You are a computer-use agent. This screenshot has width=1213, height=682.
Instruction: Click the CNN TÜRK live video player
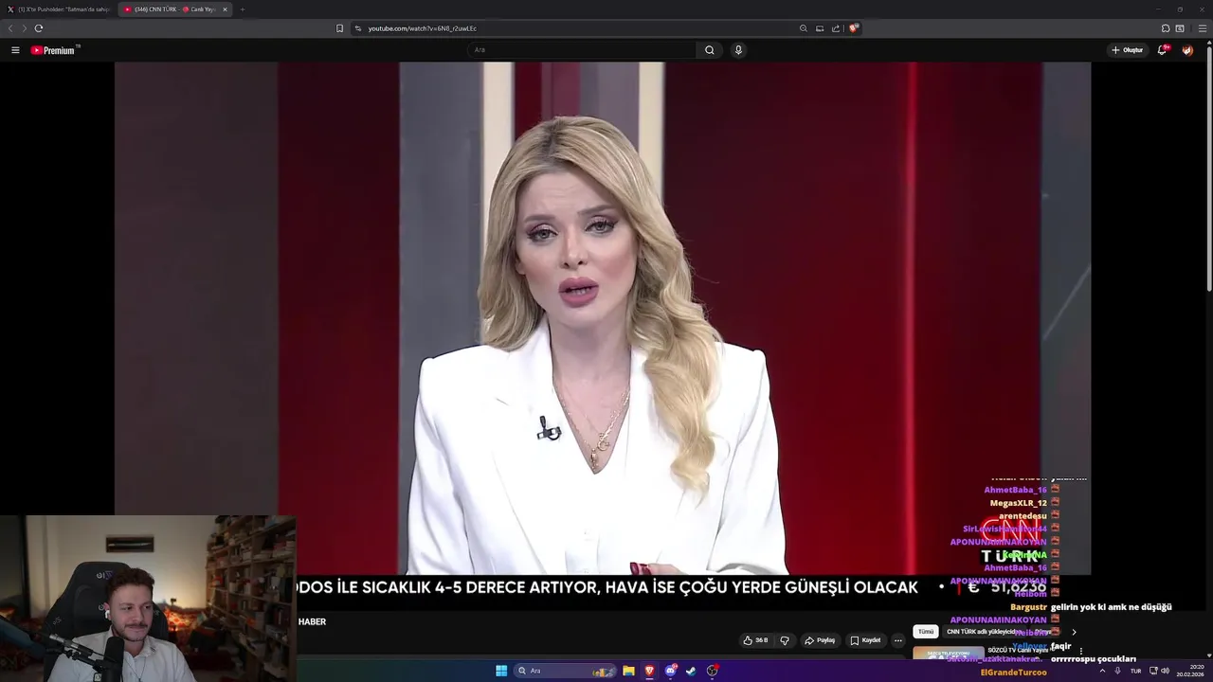pyautogui.click(x=603, y=318)
